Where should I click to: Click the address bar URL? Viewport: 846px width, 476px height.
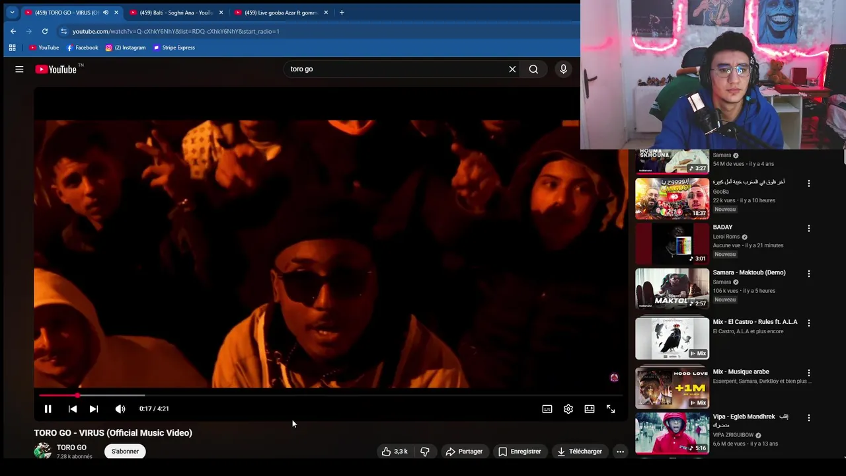[176, 31]
